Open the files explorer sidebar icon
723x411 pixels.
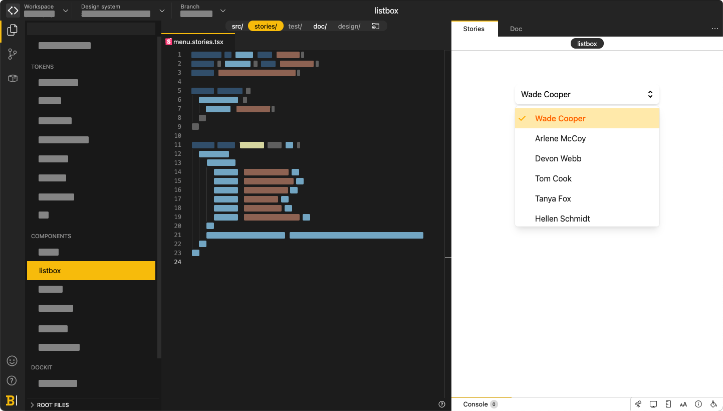click(13, 30)
